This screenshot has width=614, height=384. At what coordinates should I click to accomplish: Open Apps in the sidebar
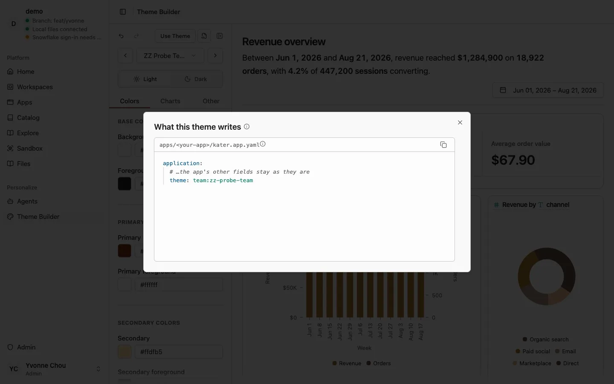[55, 102]
